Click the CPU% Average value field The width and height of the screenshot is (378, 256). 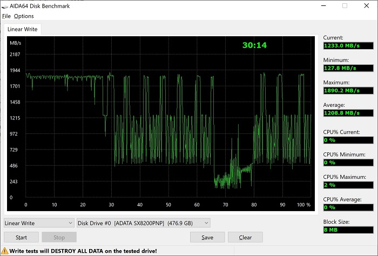click(348, 207)
